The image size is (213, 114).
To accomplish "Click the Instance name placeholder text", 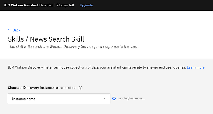I will [x=24, y=99].
